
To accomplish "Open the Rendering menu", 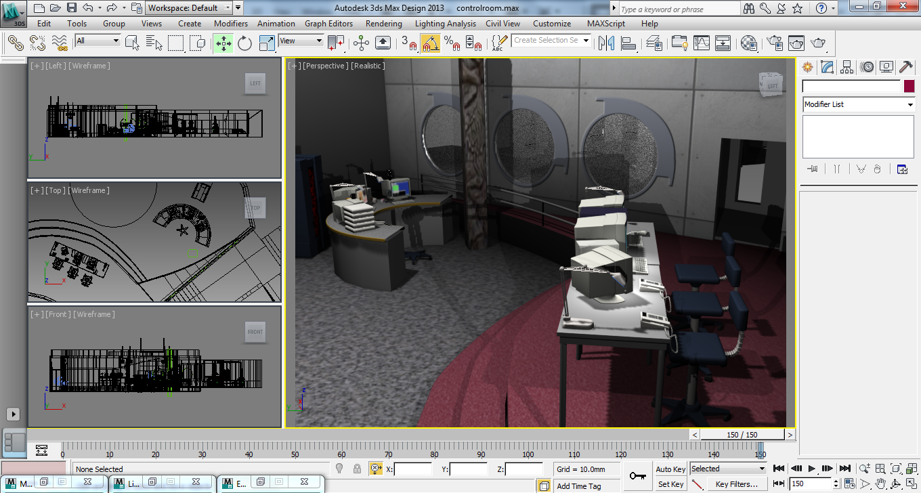I will coord(383,23).
